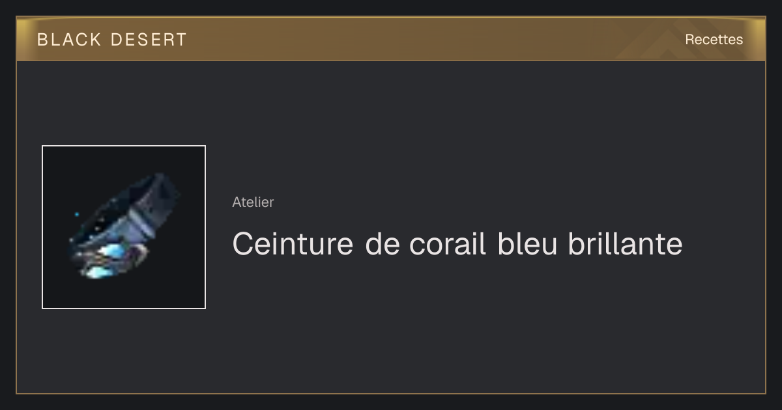Select the coral belt item icon

(x=125, y=225)
